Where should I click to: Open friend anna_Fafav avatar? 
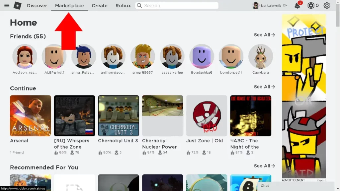(x=84, y=56)
